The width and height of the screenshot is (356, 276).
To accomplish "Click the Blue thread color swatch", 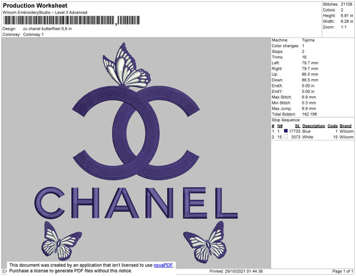I will coord(286,131).
